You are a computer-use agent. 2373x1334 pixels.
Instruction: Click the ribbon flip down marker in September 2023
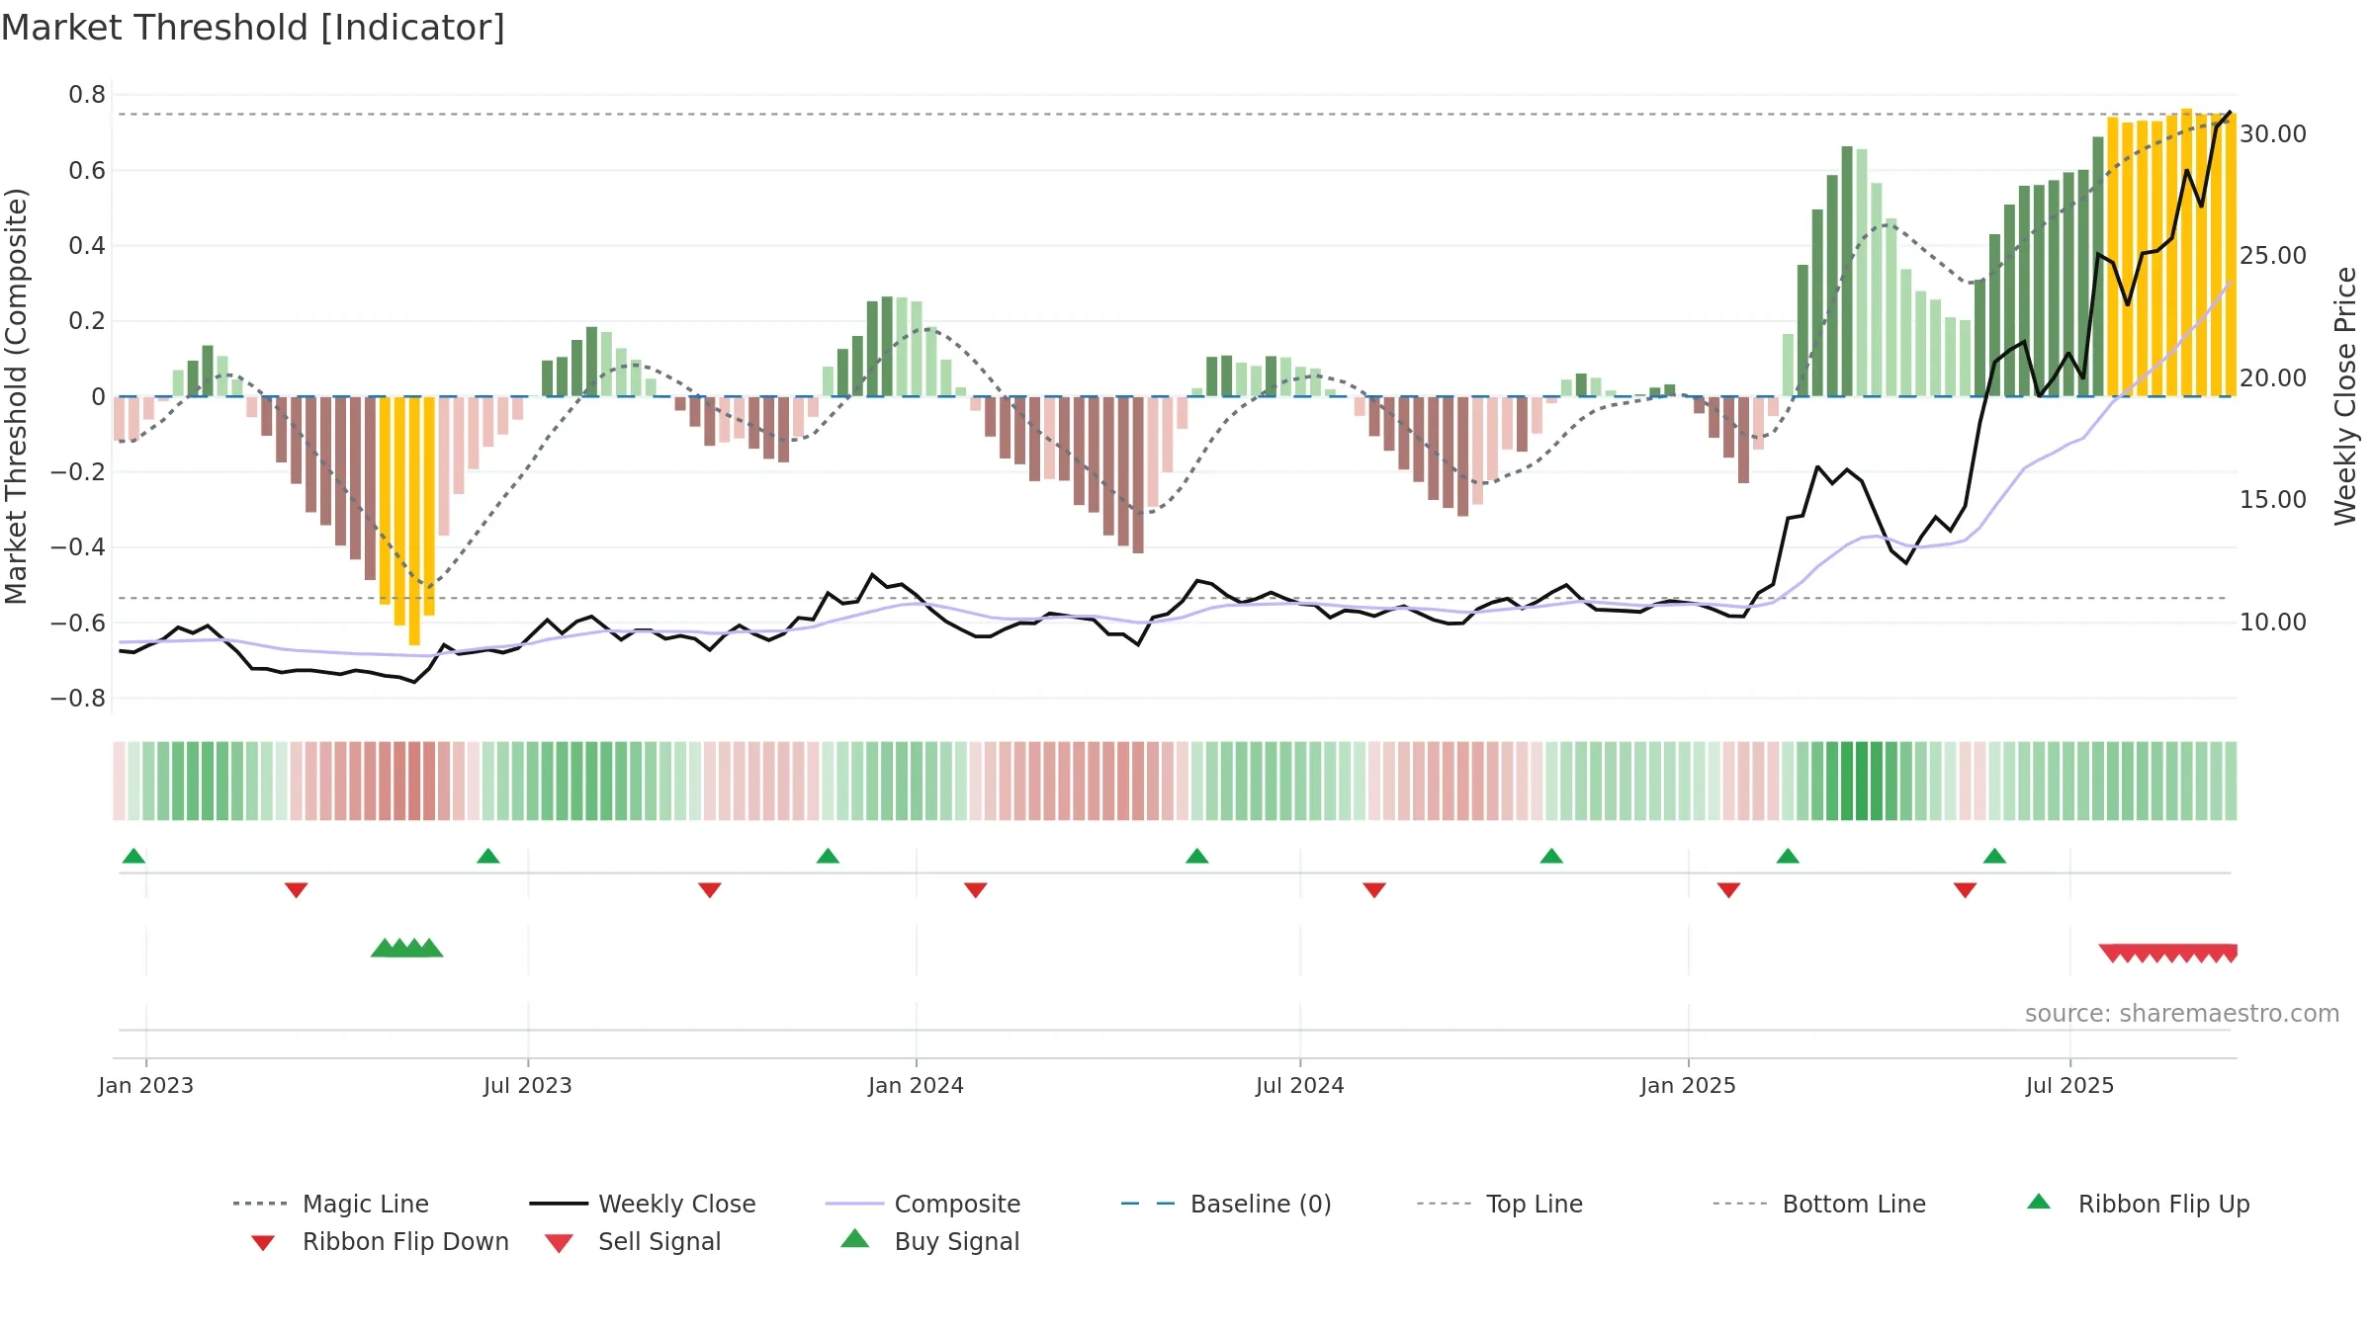[709, 890]
